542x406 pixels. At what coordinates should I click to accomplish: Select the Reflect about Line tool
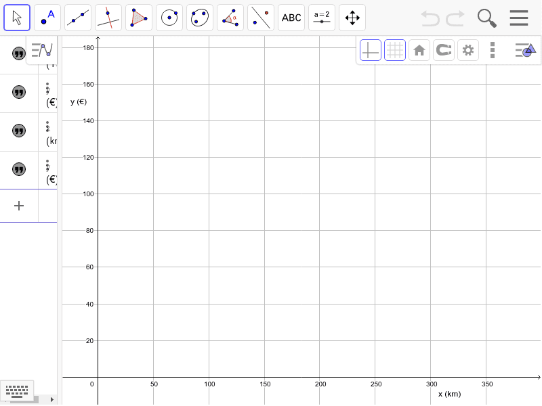coord(261,18)
